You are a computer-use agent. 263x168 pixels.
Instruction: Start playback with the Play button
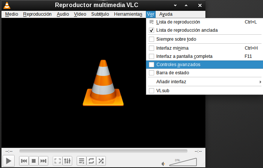point(9,161)
